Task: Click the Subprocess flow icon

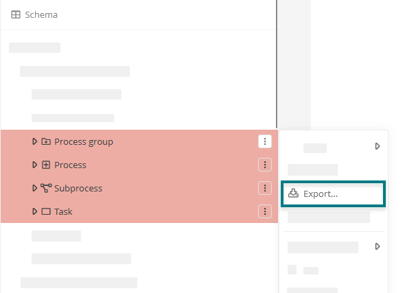Action: [x=46, y=188]
